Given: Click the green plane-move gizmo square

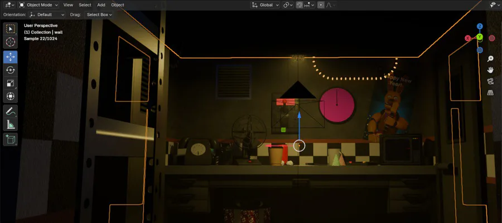Looking at the screenshot, I should (x=283, y=130).
